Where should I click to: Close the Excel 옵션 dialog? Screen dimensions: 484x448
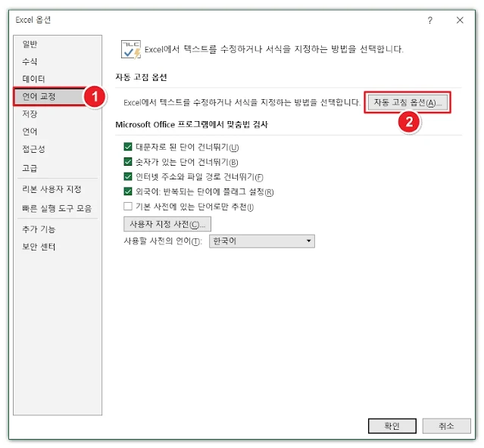tap(460, 20)
